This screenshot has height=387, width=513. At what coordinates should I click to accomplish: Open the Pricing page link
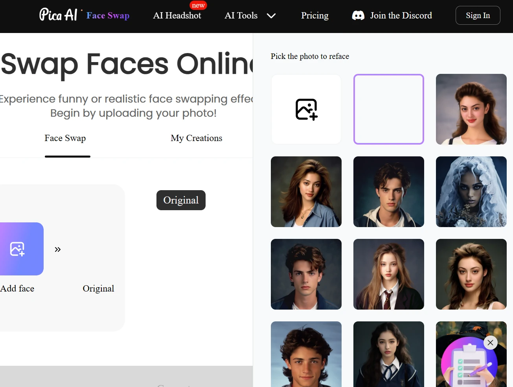314,16
